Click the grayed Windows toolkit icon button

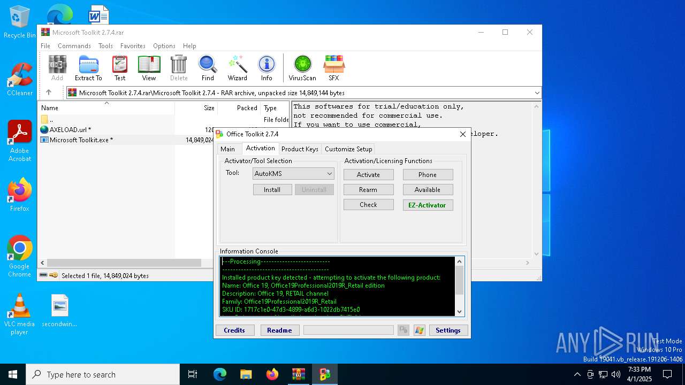404,330
